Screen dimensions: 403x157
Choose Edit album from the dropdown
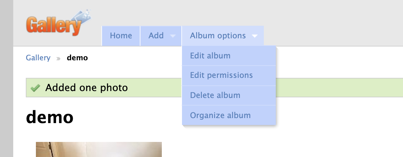210,56
